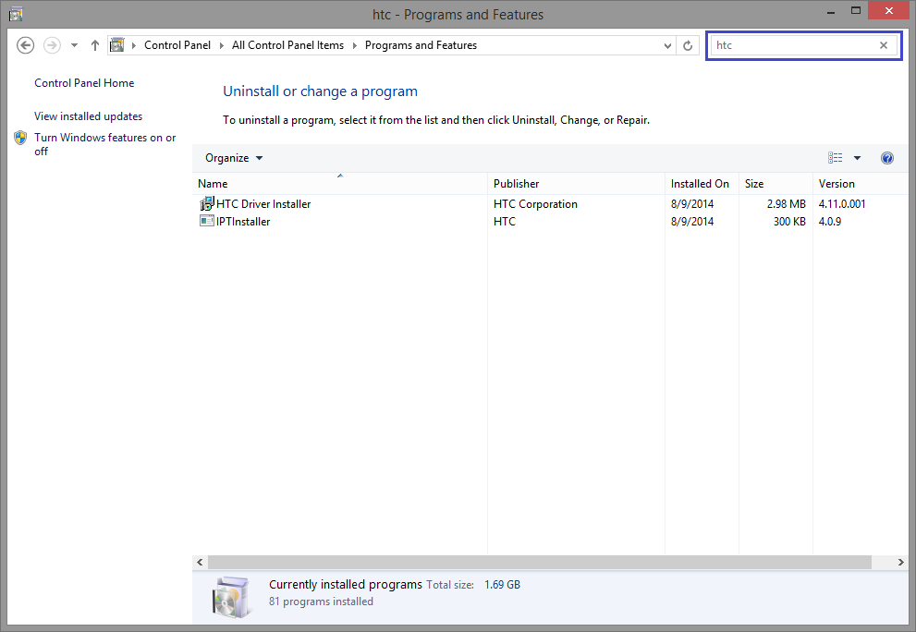Click the horizontal scrollbar thumb
The width and height of the screenshot is (916, 632).
coord(540,562)
